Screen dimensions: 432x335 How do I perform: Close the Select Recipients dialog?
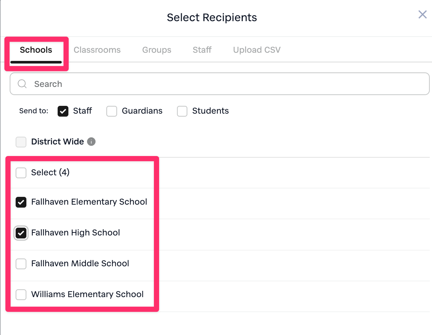point(422,14)
